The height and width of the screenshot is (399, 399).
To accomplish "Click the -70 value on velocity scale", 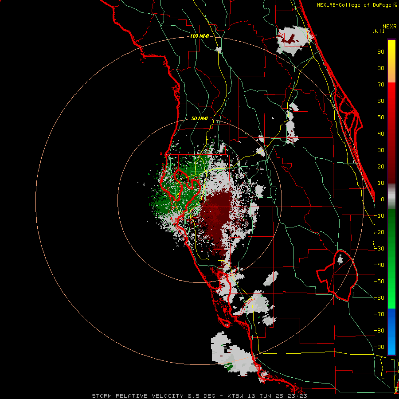I will click(x=379, y=314).
